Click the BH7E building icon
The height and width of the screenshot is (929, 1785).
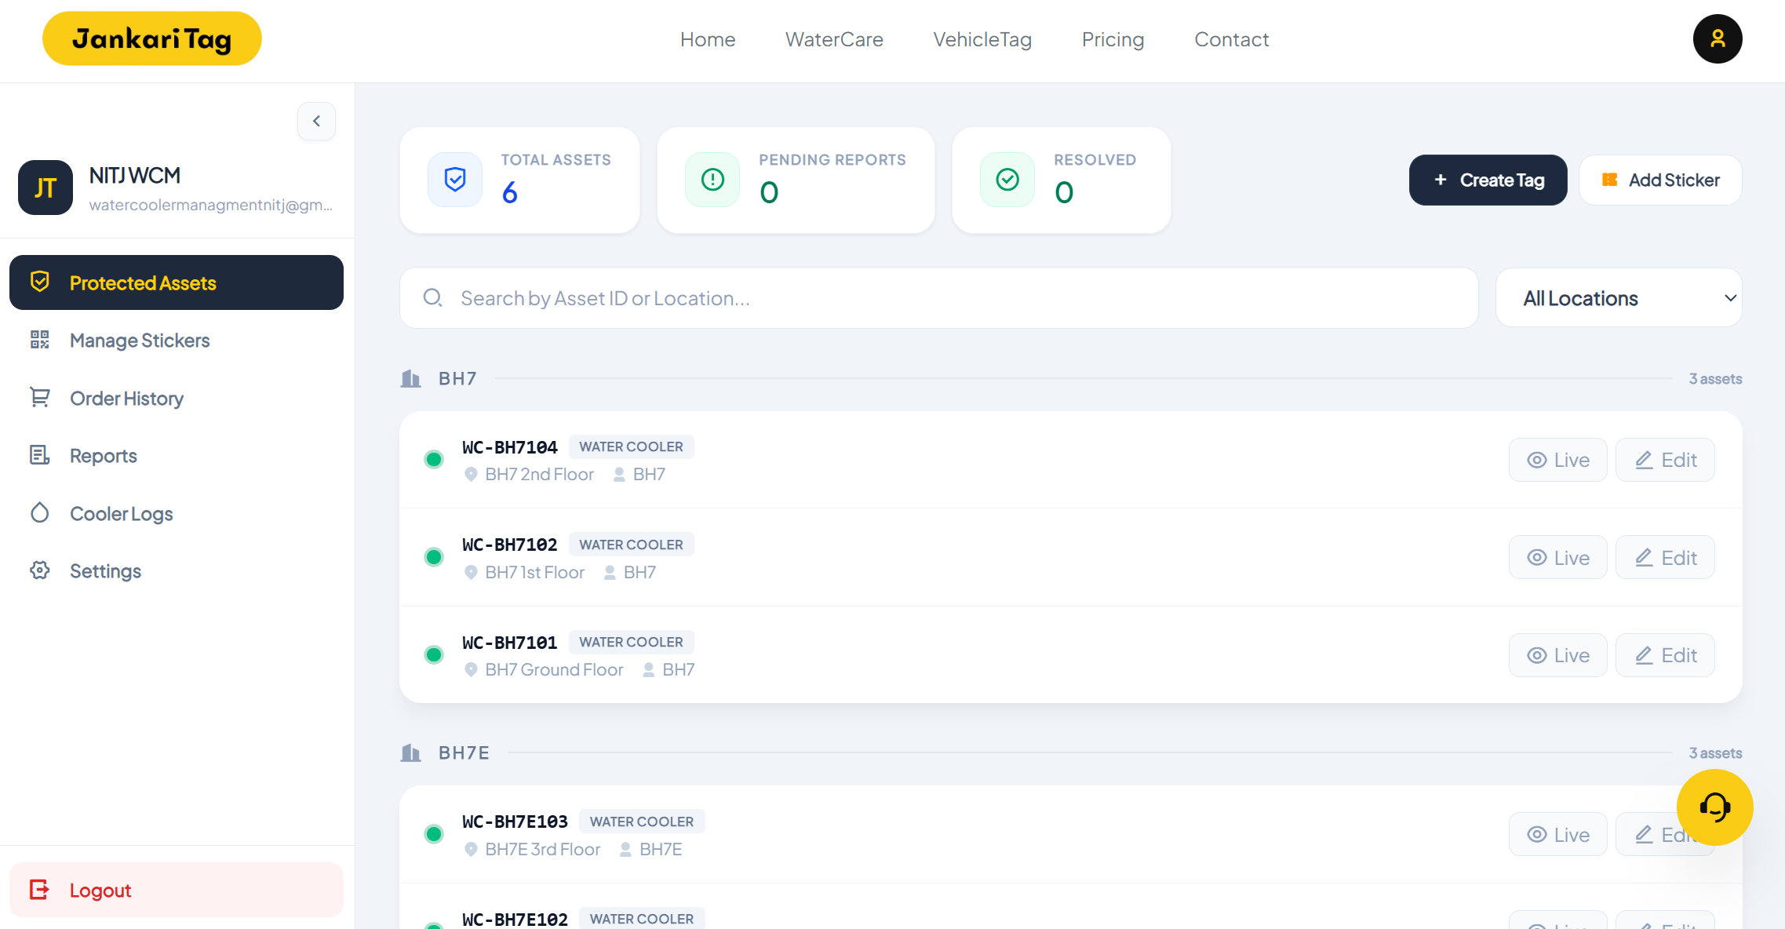pyautogui.click(x=411, y=753)
